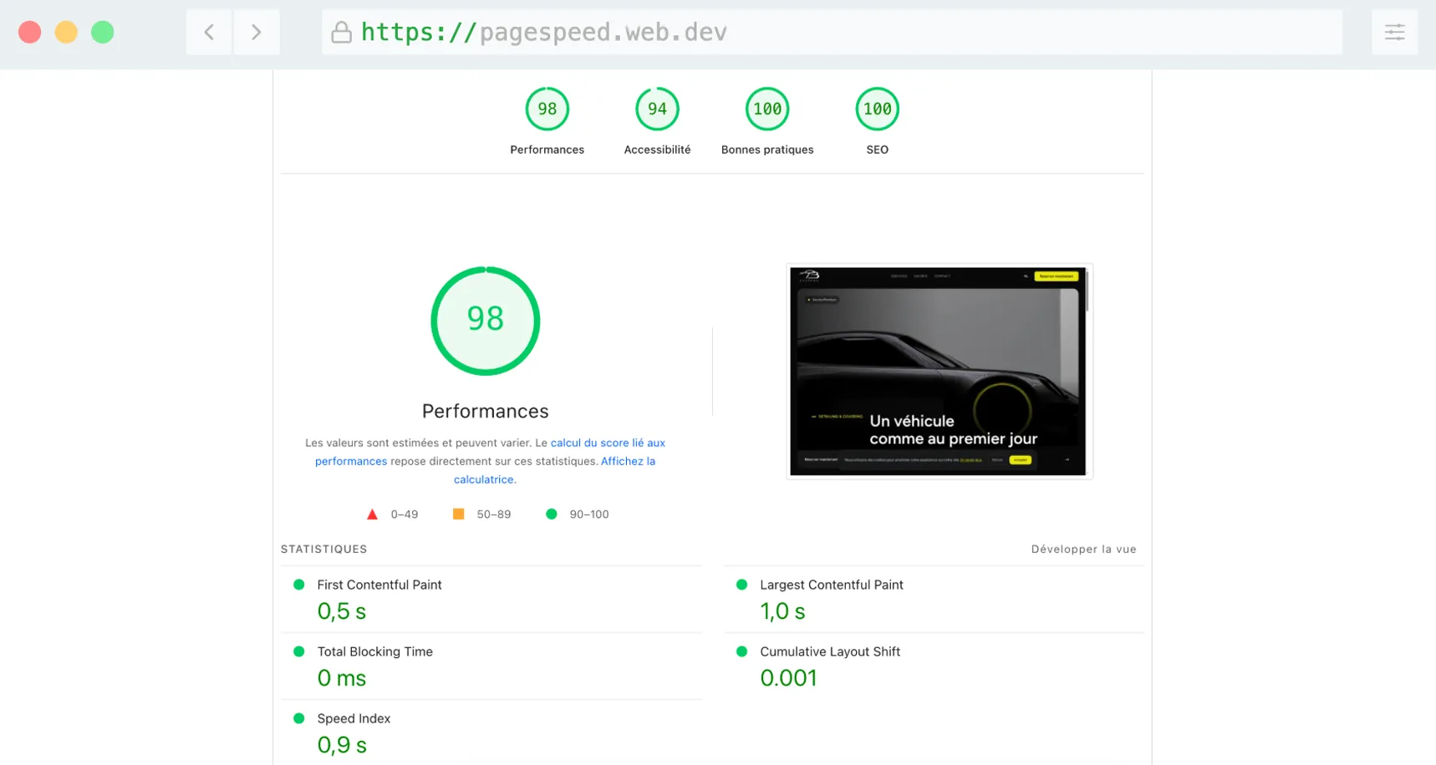This screenshot has height=765, width=1436.
Task: Open the 'calcul du score lié aux performances' link
Action: 608,443
